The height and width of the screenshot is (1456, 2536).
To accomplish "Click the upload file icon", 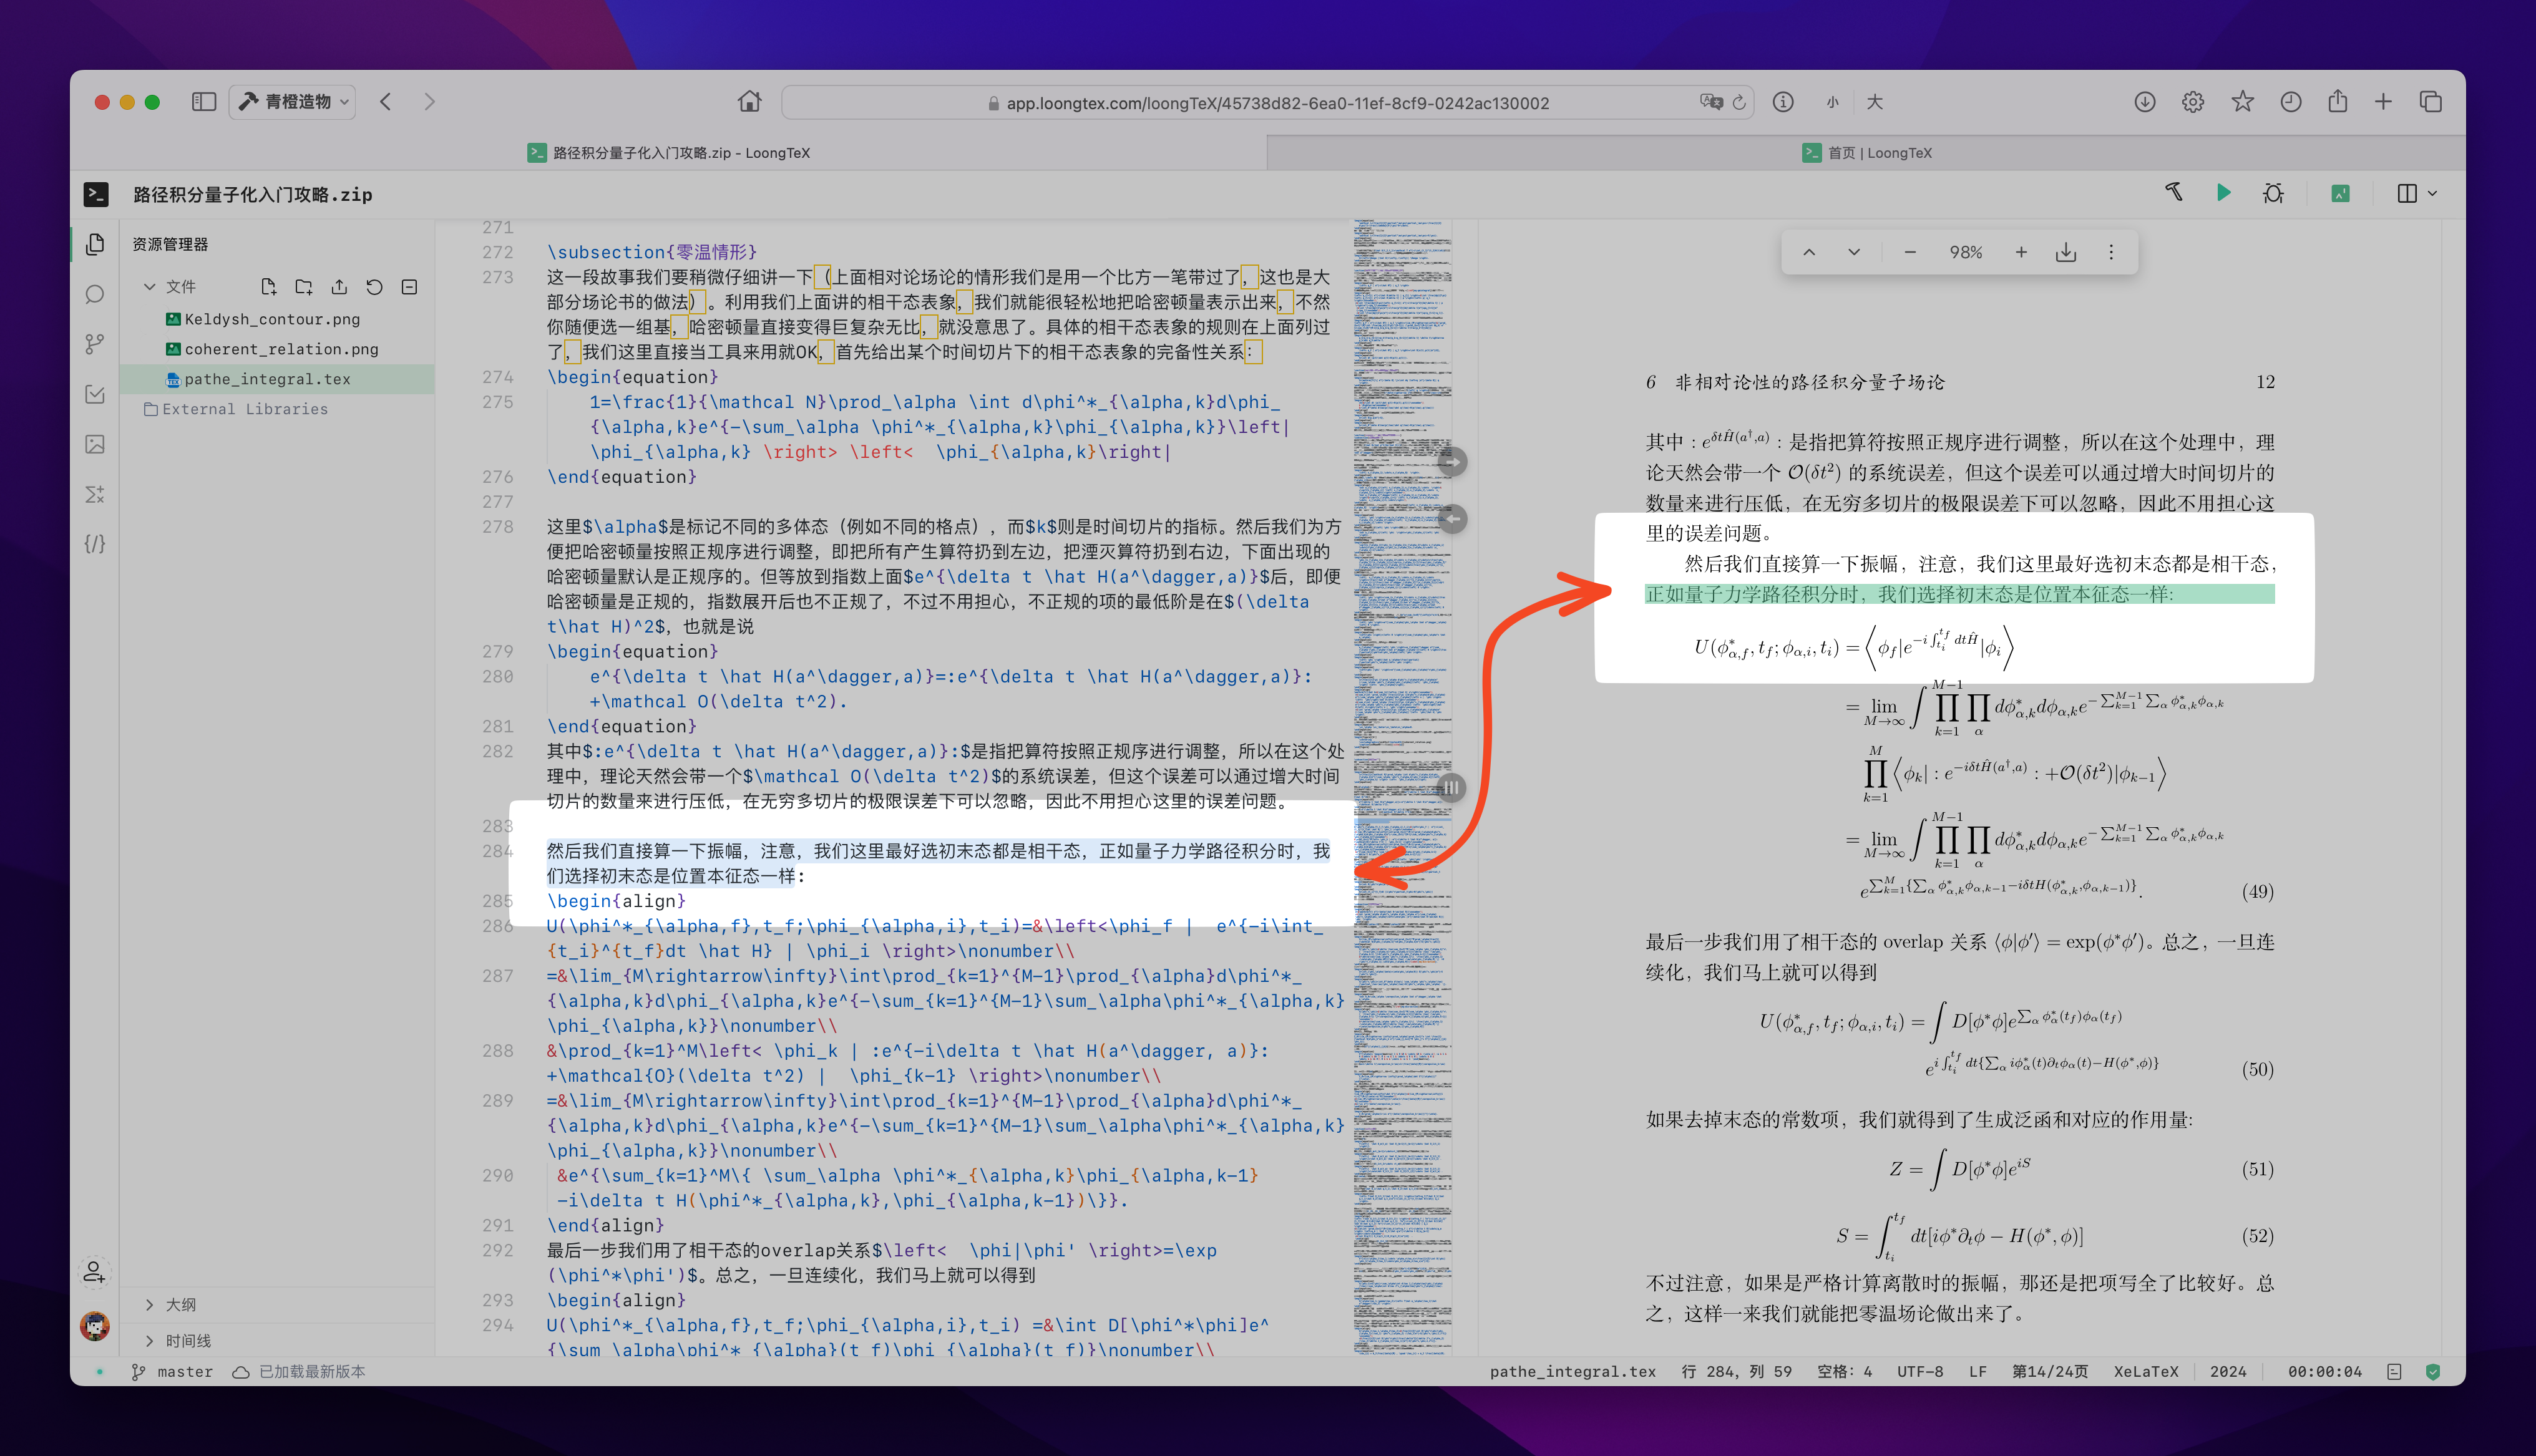I will coord(339,287).
